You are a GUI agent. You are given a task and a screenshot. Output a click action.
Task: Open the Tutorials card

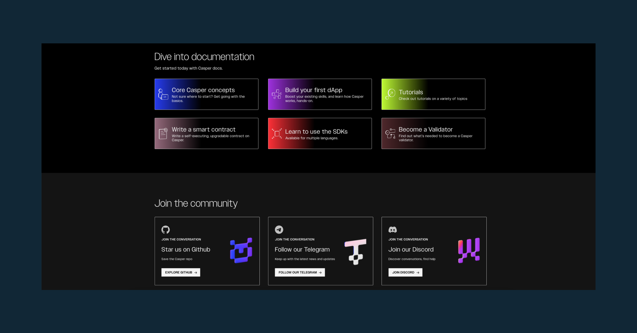coord(433,94)
